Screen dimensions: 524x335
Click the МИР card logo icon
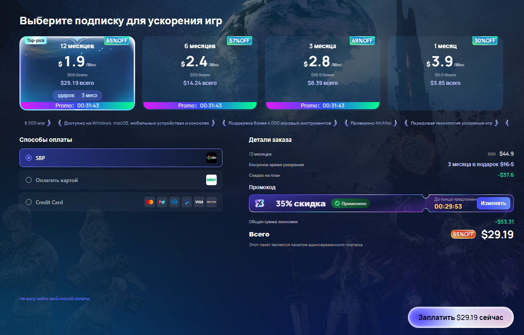(x=211, y=180)
